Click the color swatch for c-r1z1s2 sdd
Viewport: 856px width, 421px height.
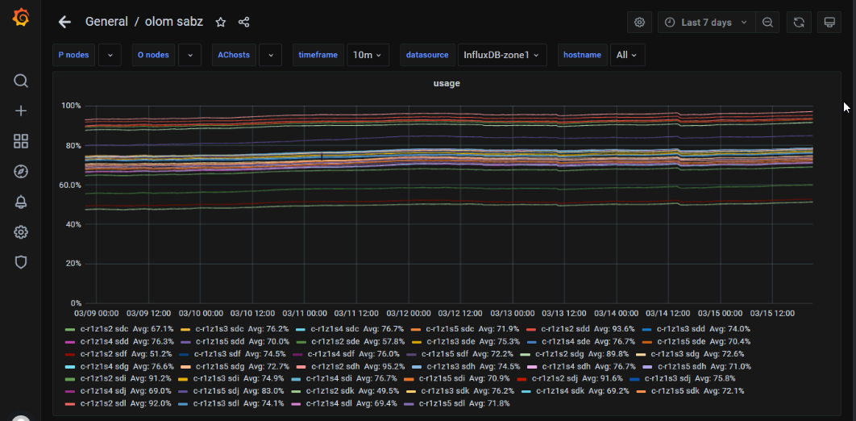(531, 329)
